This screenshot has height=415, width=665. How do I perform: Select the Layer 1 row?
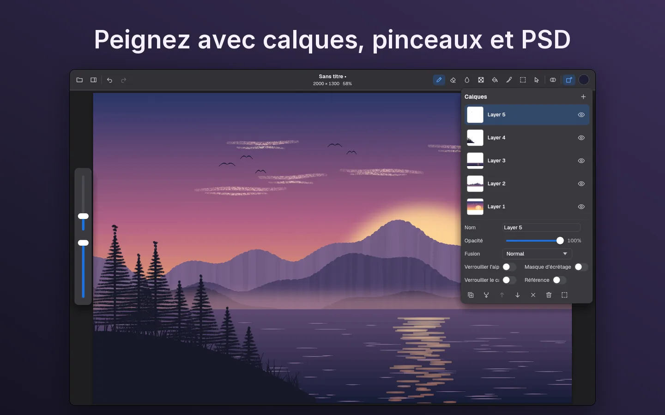527,207
